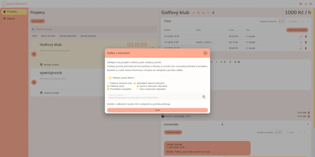Delete the 4.9.2022 4:29 time entry
The image size is (315, 157).
(306, 42)
